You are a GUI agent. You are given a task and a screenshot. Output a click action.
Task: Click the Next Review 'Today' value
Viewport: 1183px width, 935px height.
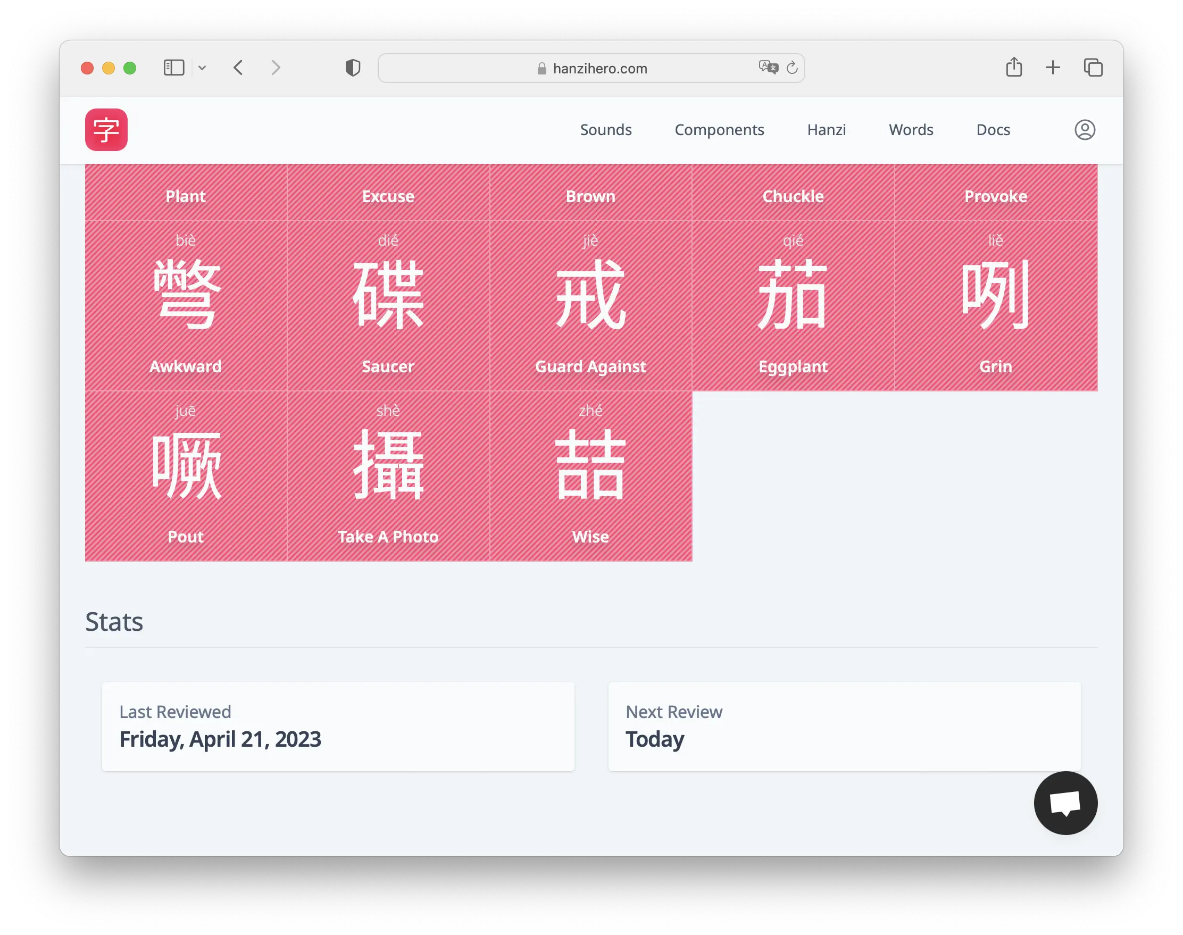click(x=655, y=740)
